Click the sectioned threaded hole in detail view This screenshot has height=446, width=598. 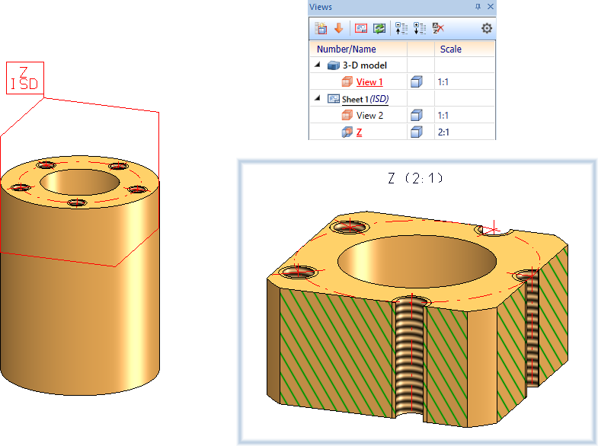click(411, 358)
